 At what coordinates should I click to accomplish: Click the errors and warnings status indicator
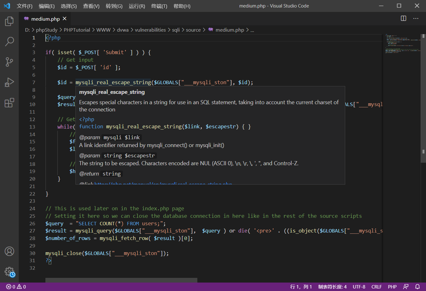pyautogui.click(x=16, y=287)
